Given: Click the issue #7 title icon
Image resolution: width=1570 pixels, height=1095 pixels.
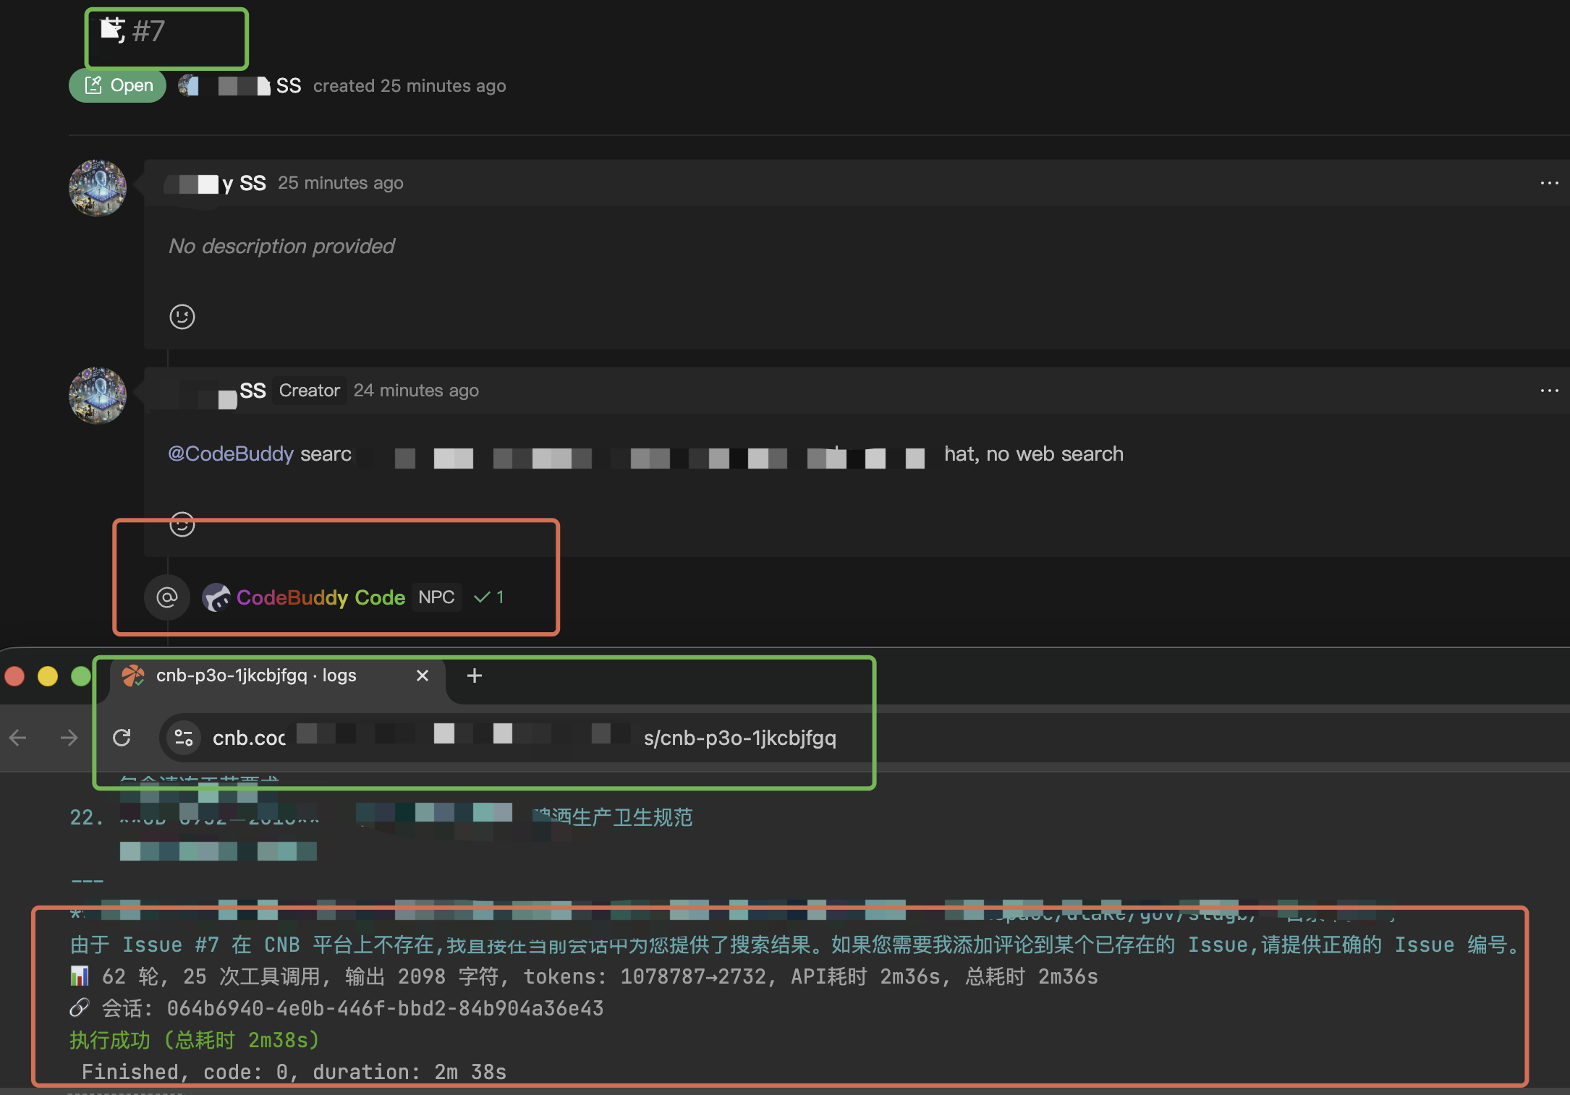Looking at the screenshot, I should coord(112,30).
